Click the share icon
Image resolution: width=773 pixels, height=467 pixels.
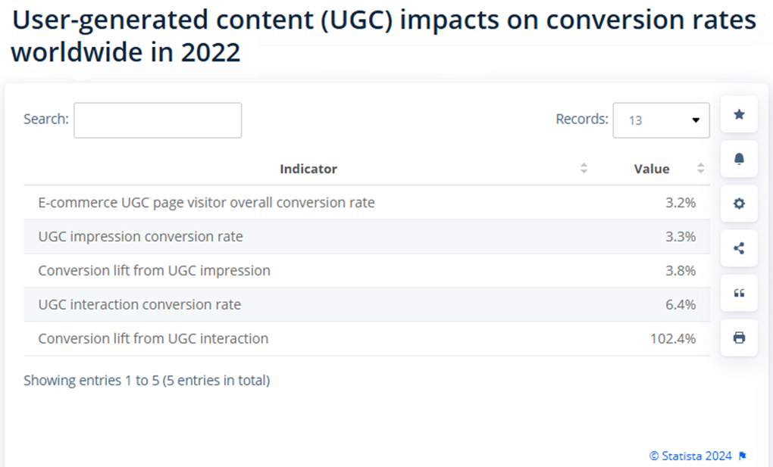tap(739, 248)
